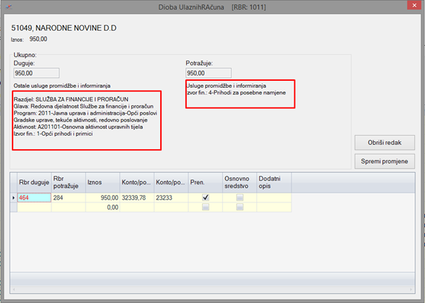Screen dimensions: 425x303
Task: Toggle the second row's Osnovno sredstvo checkbox
Action: 240,207
